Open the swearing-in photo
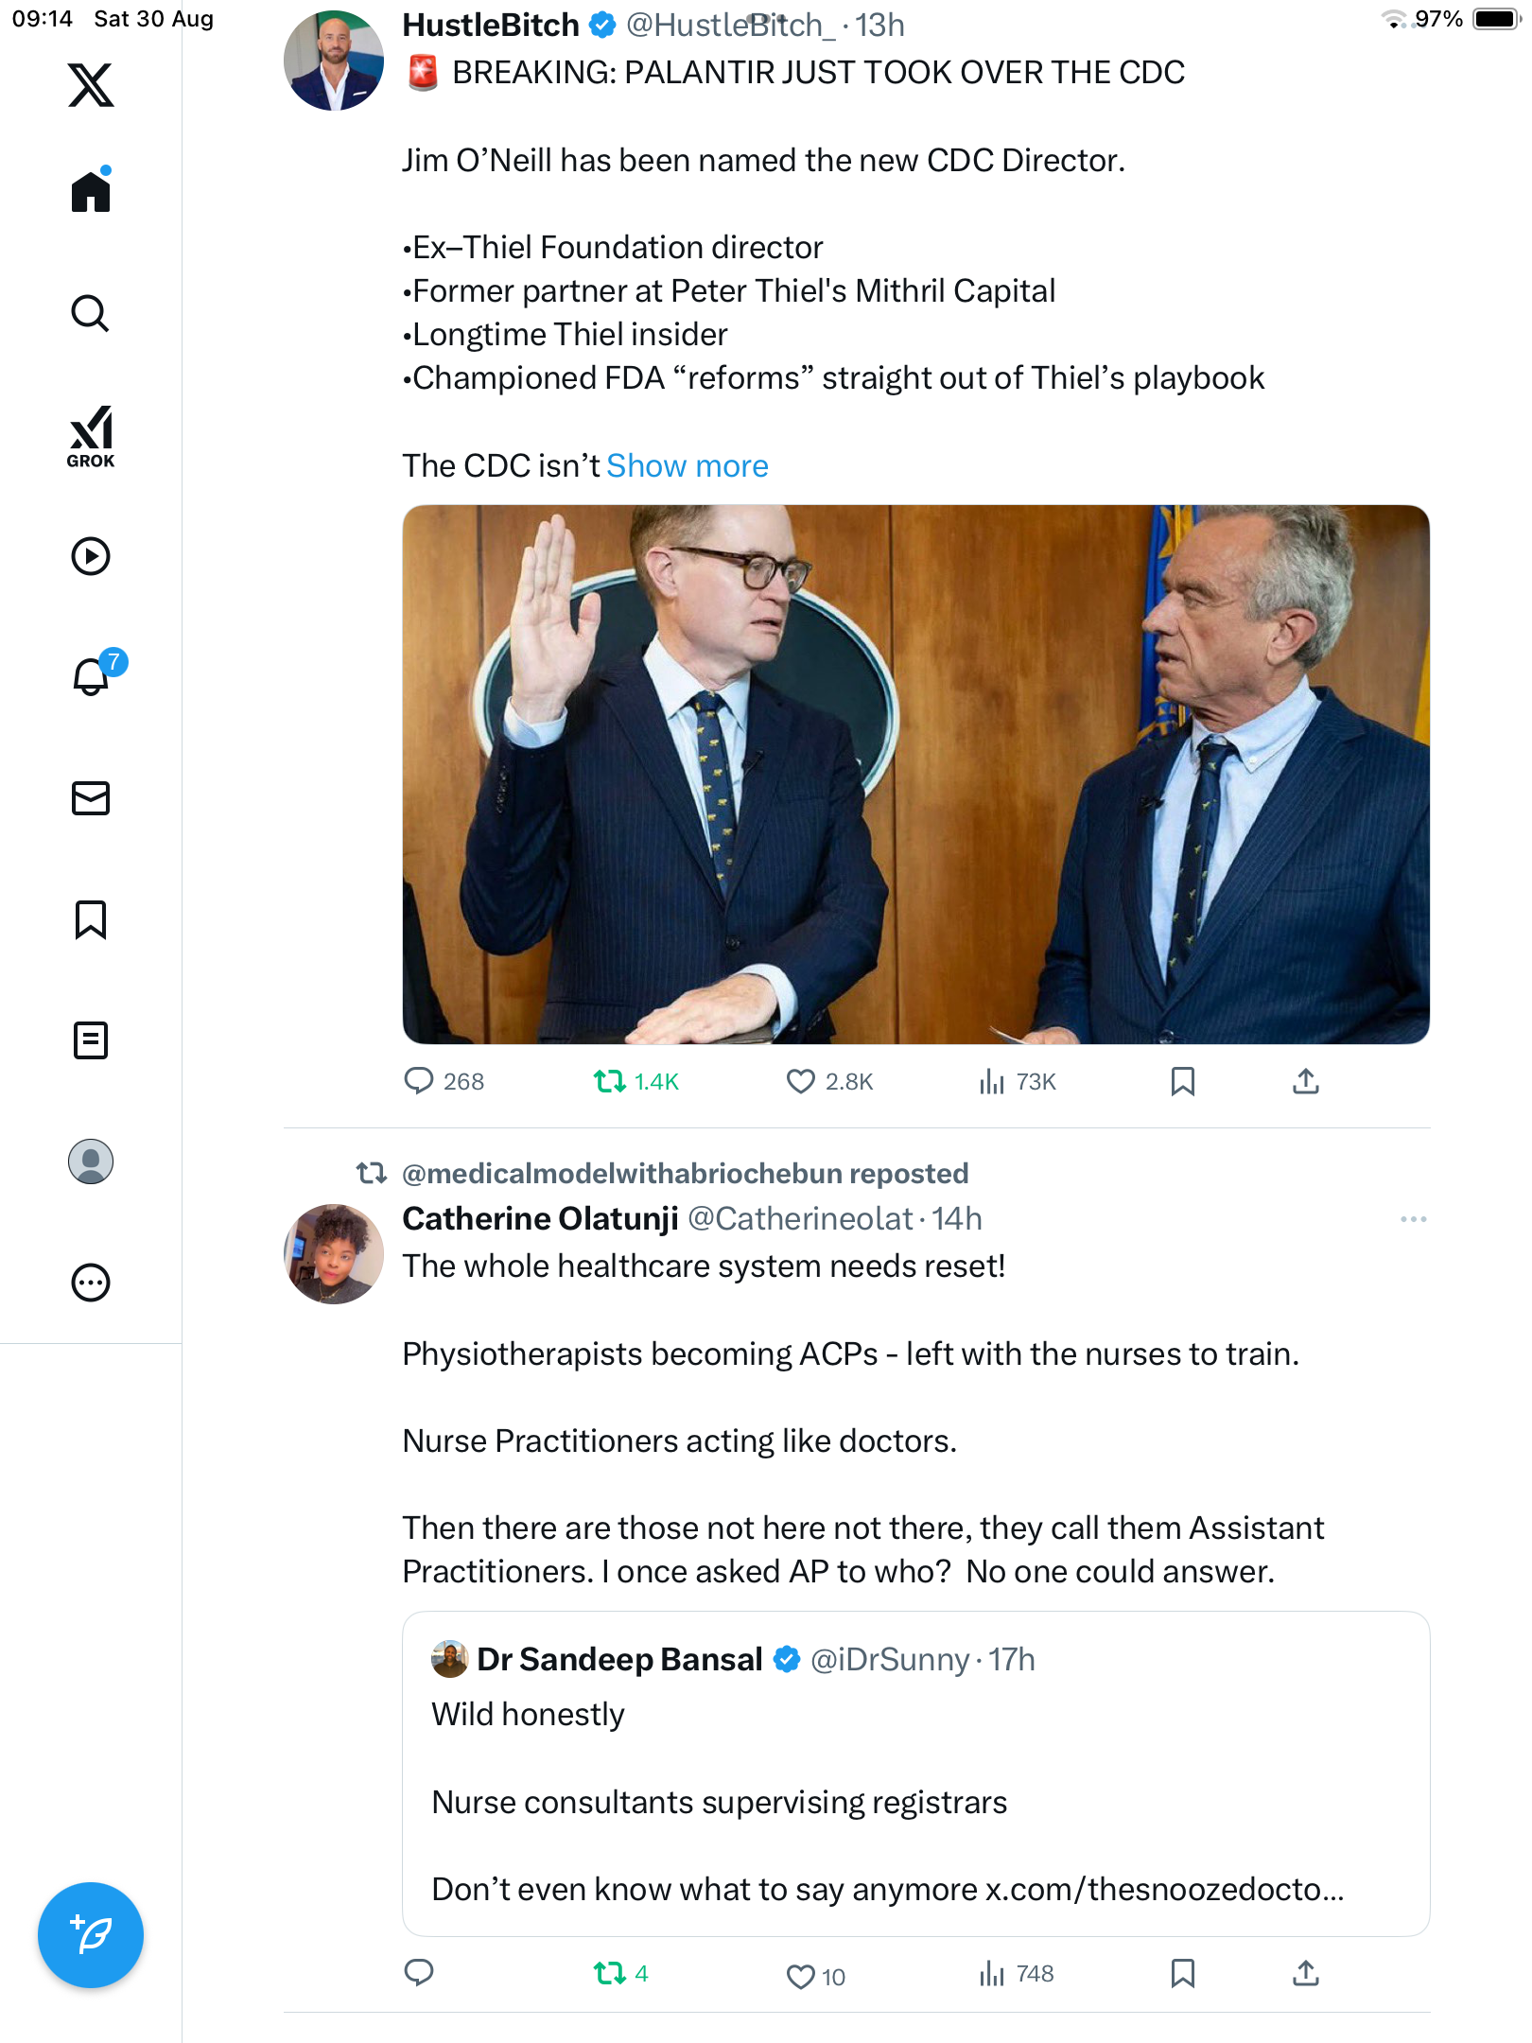The width and height of the screenshot is (1532, 2043). point(915,775)
